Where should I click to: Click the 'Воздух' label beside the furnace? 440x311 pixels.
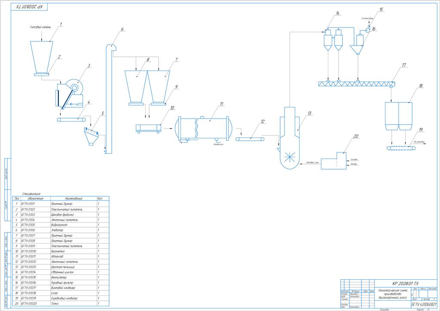(354, 164)
